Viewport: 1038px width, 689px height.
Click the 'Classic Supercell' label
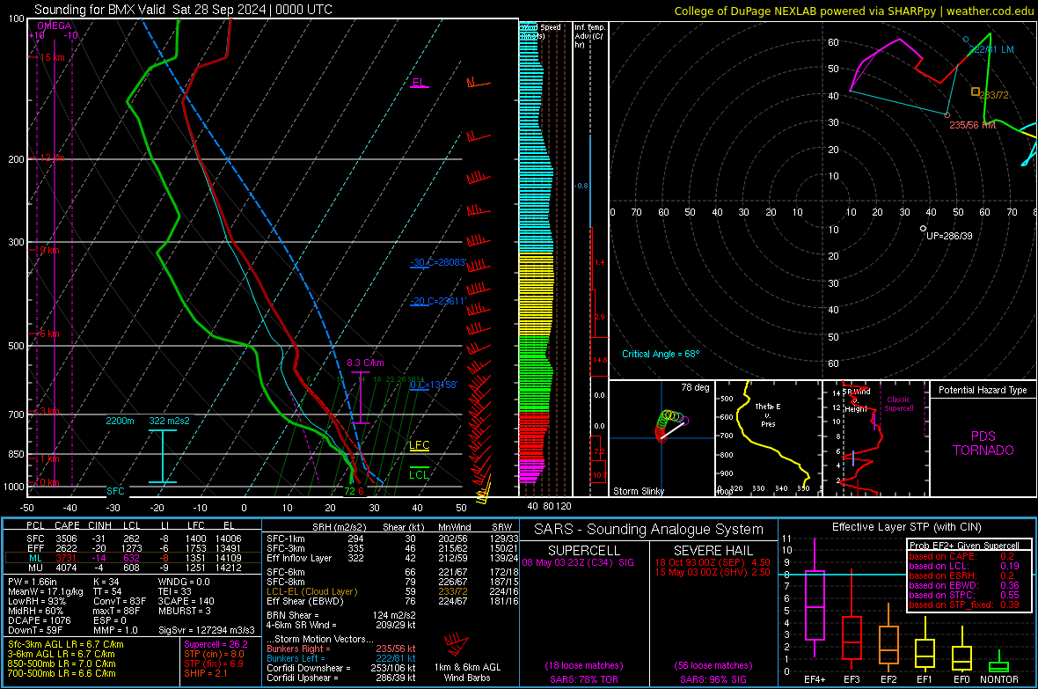point(899,404)
